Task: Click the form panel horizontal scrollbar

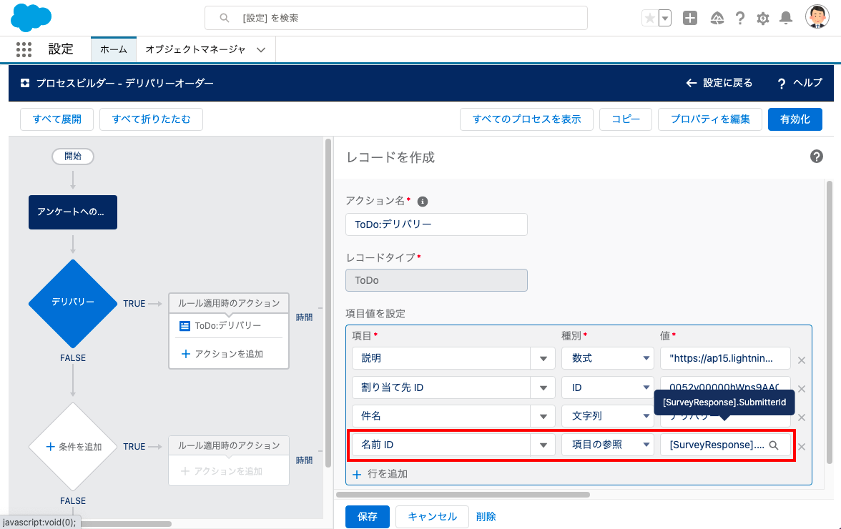Action: click(x=462, y=495)
